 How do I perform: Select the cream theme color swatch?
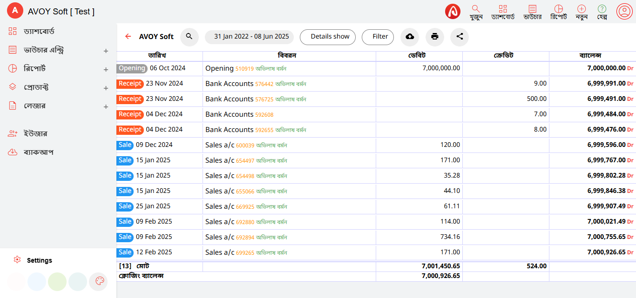coord(16,282)
